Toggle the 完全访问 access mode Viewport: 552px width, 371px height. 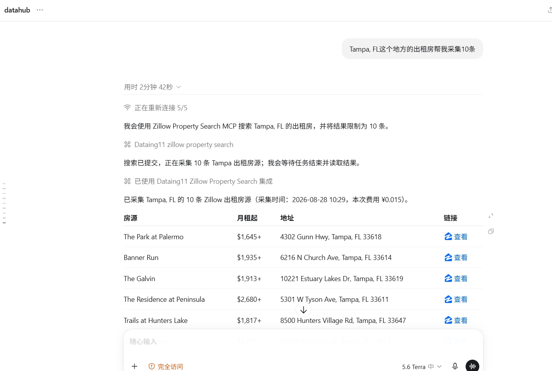pos(166,366)
